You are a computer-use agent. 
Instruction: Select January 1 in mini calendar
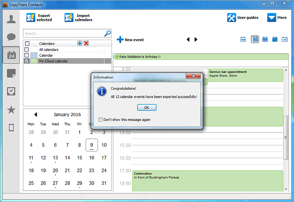coord(79,132)
